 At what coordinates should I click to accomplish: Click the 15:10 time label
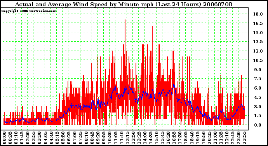tap(156, 138)
